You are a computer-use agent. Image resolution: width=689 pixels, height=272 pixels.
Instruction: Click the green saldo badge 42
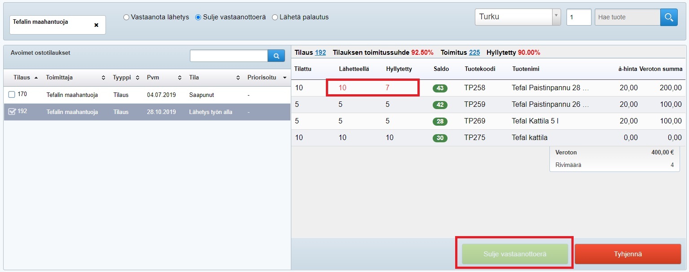tap(440, 105)
